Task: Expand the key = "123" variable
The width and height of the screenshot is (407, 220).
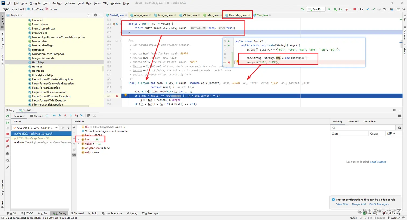Action: click(78, 139)
